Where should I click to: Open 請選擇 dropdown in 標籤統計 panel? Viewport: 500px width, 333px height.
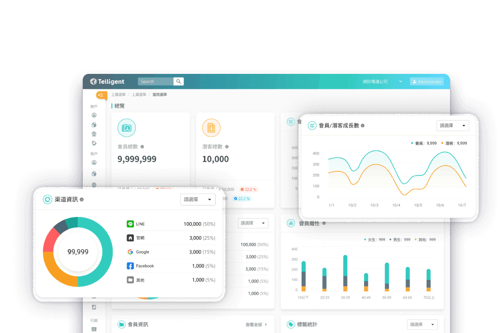(x=422, y=324)
